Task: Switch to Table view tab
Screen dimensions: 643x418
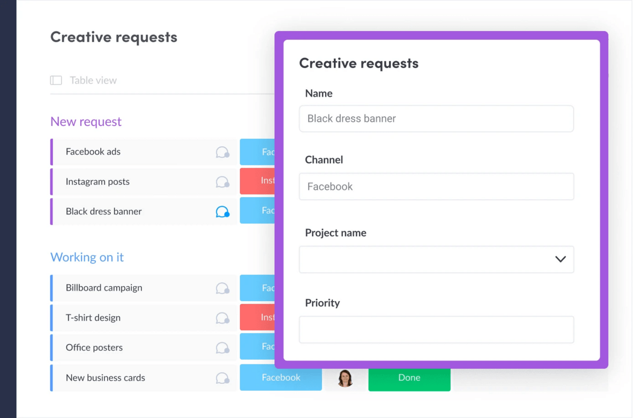Action: pyautogui.click(x=93, y=80)
